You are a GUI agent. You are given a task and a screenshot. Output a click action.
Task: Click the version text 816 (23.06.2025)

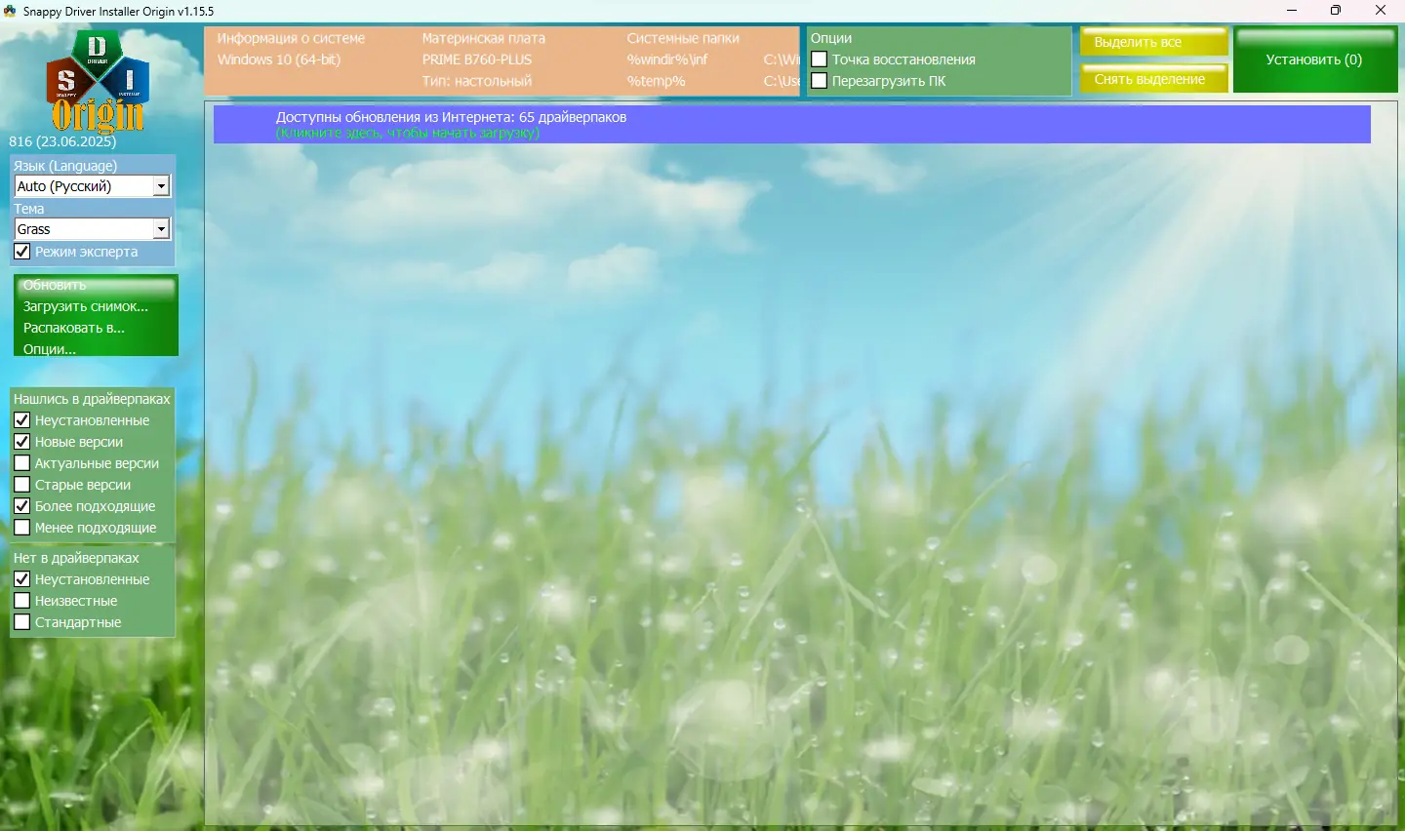[x=62, y=141]
